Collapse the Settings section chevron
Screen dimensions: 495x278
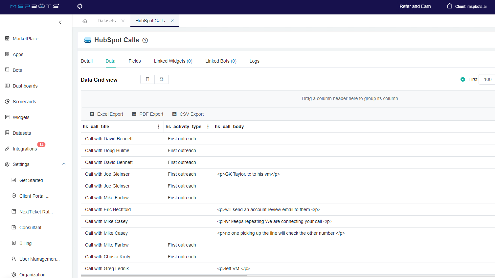point(64,164)
